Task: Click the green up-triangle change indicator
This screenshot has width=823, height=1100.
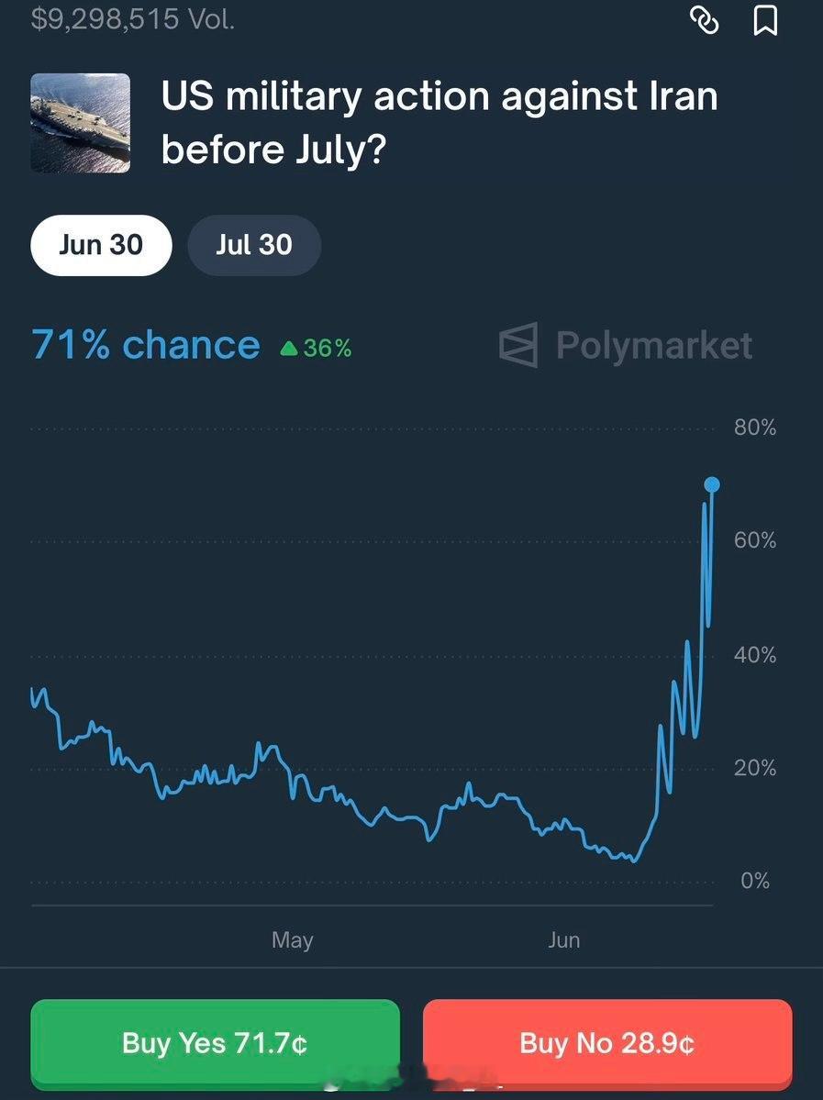Action: [x=289, y=348]
